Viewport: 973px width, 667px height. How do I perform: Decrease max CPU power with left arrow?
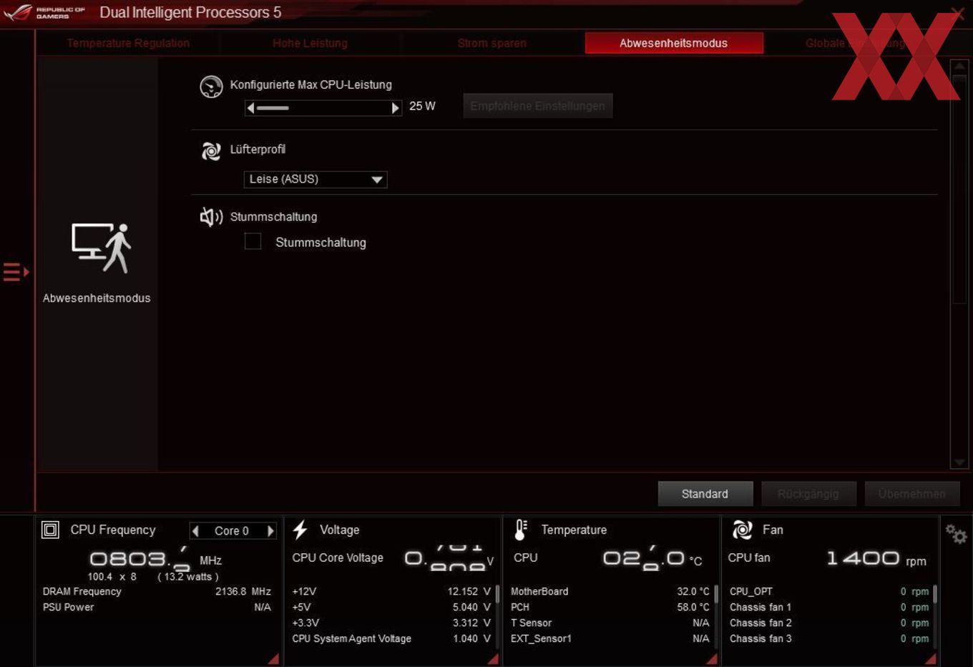[250, 108]
